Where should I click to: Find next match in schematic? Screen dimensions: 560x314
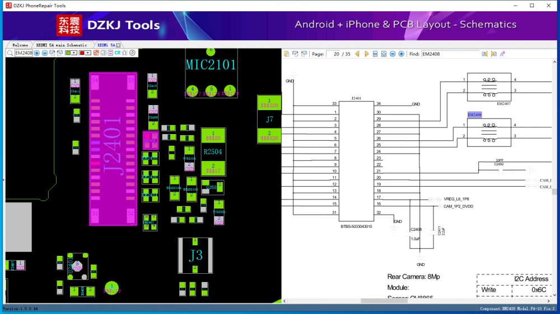[493, 54]
